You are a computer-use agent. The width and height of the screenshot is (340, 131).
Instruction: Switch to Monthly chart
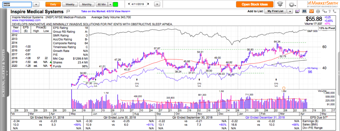coord(87,4)
